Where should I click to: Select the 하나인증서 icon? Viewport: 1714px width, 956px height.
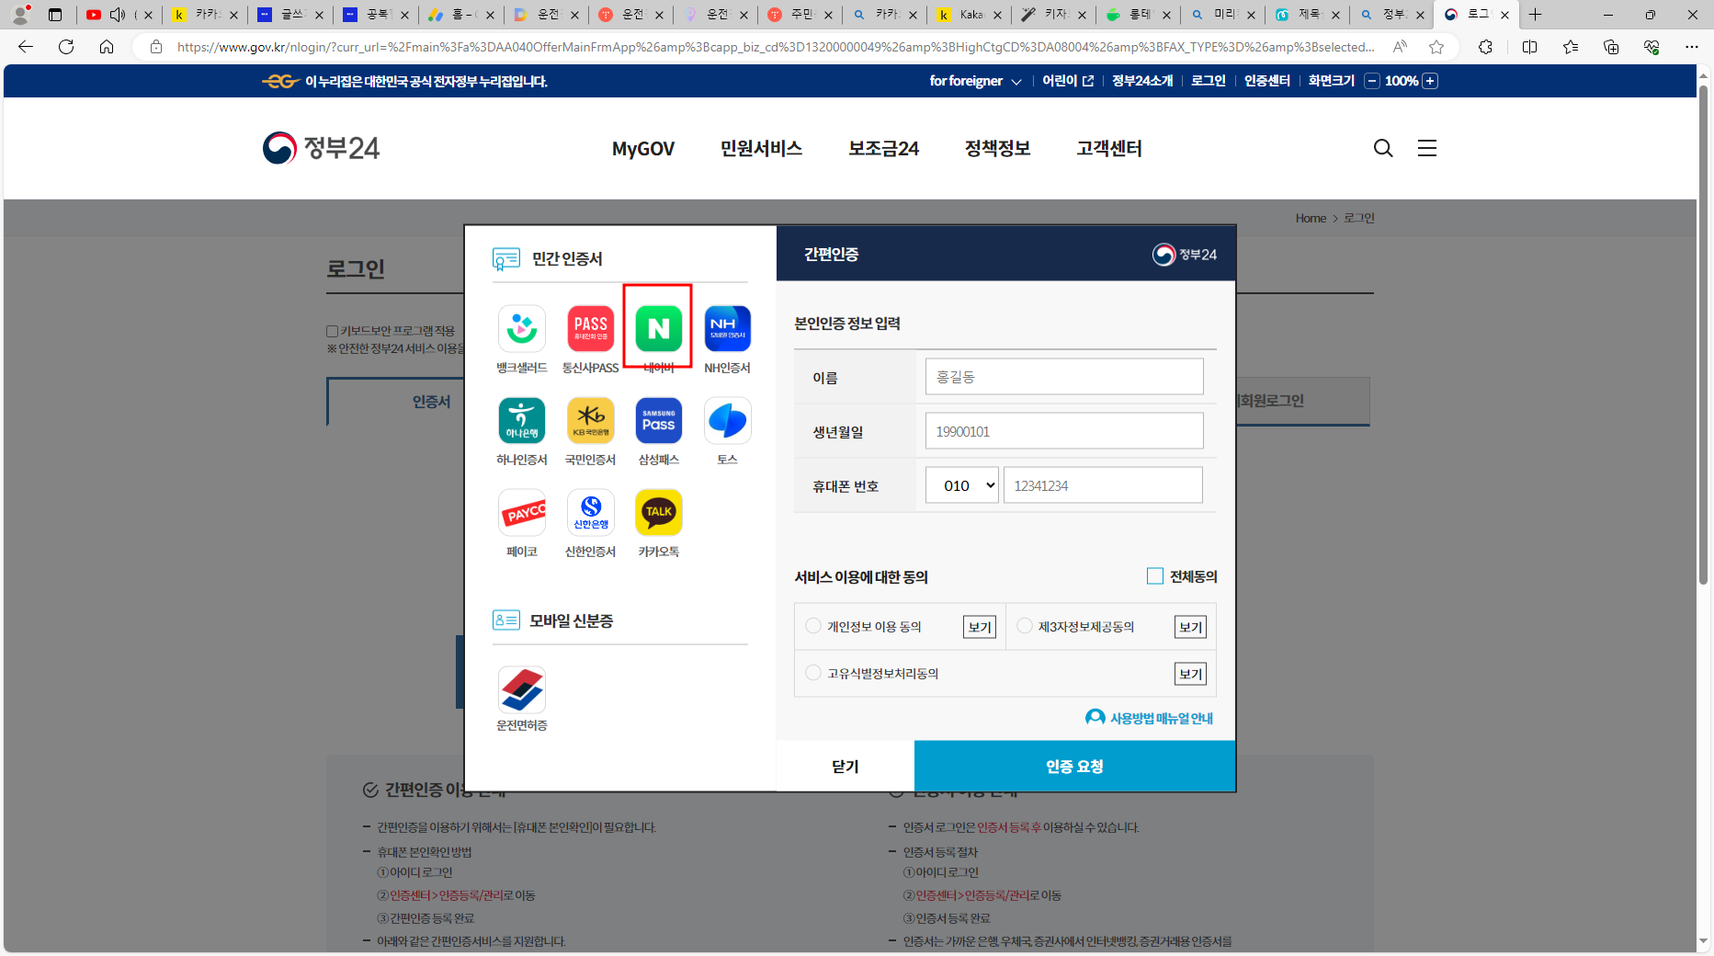[x=522, y=421]
